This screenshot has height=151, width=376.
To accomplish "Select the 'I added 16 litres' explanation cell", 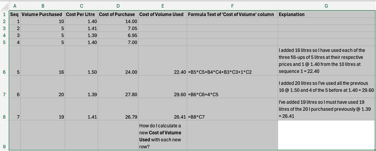I will (x=327, y=60).
